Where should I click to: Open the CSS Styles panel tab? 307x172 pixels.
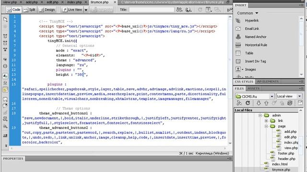(244, 82)
